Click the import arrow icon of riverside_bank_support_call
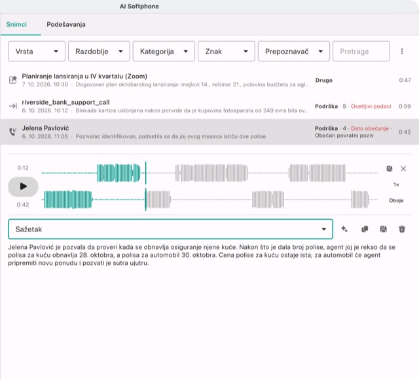 point(13,106)
